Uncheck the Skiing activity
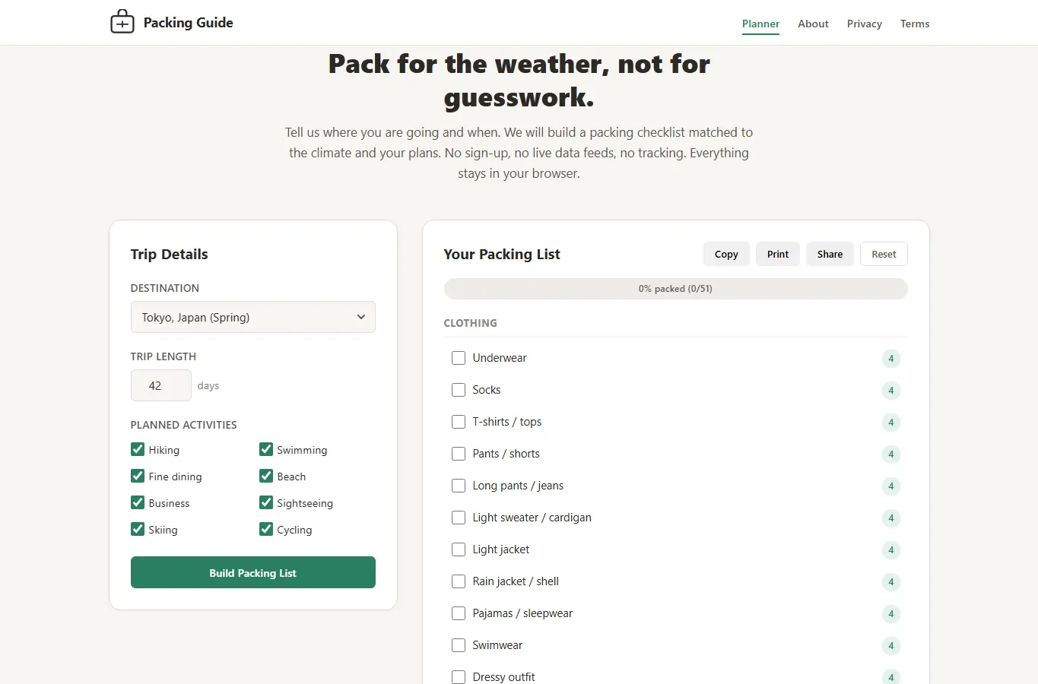Image resolution: width=1038 pixels, height=684 pixels. click(x=138, y=529)
